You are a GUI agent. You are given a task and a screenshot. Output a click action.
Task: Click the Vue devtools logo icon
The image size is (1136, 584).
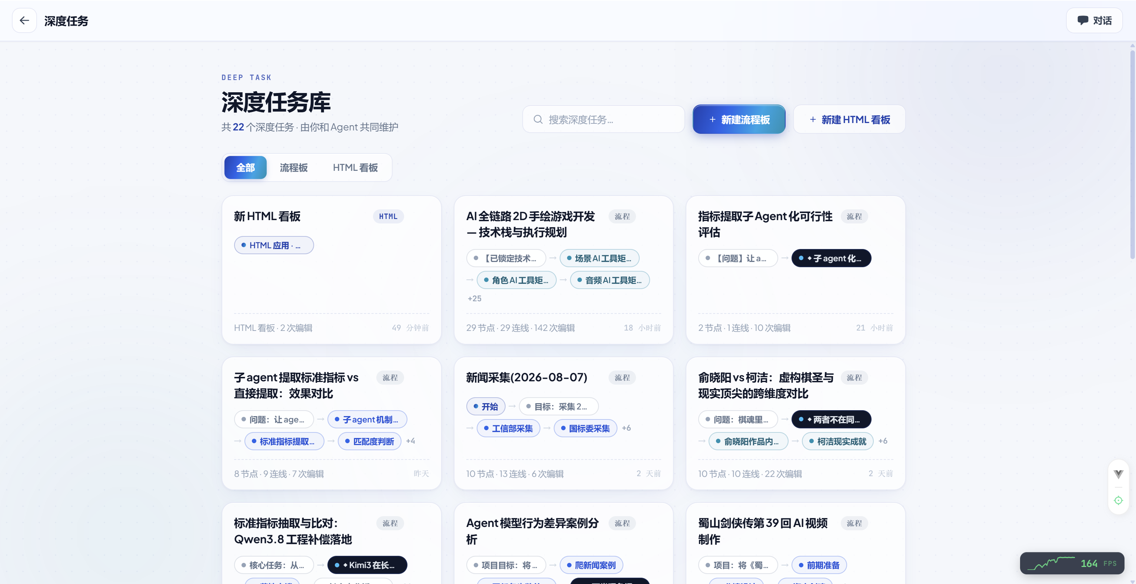tap(1118, 474)
